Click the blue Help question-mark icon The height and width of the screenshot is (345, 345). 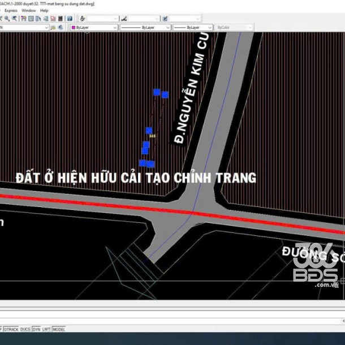click(x=70, y=19)
